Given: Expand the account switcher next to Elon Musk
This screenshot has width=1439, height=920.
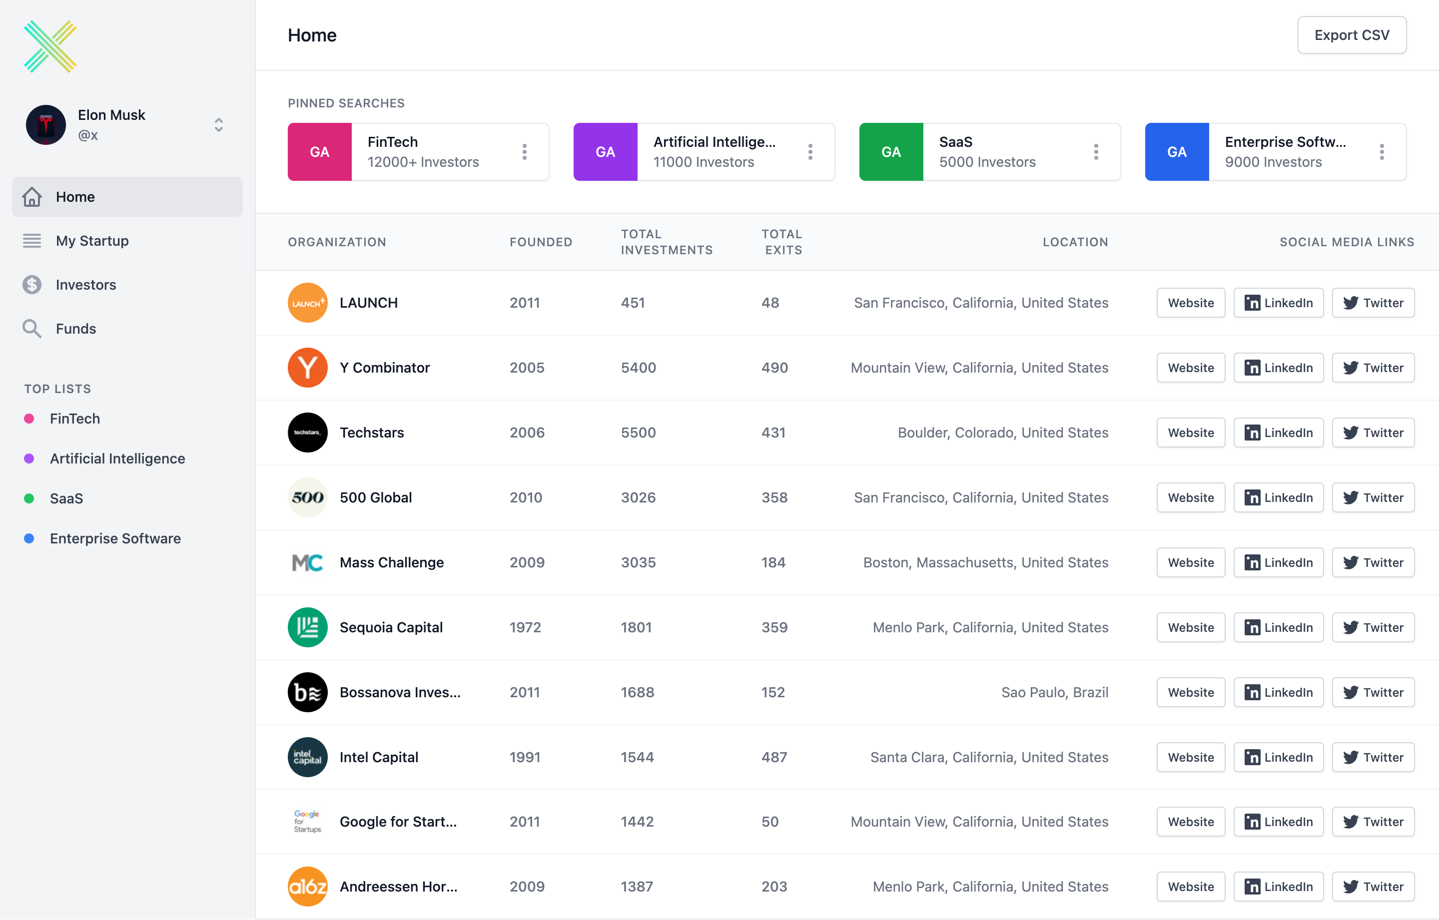Looking at the screenshot, I should [219, 125].
